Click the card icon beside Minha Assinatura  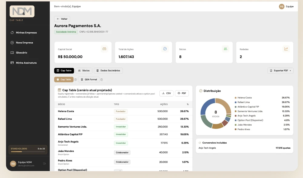point(12,63)
